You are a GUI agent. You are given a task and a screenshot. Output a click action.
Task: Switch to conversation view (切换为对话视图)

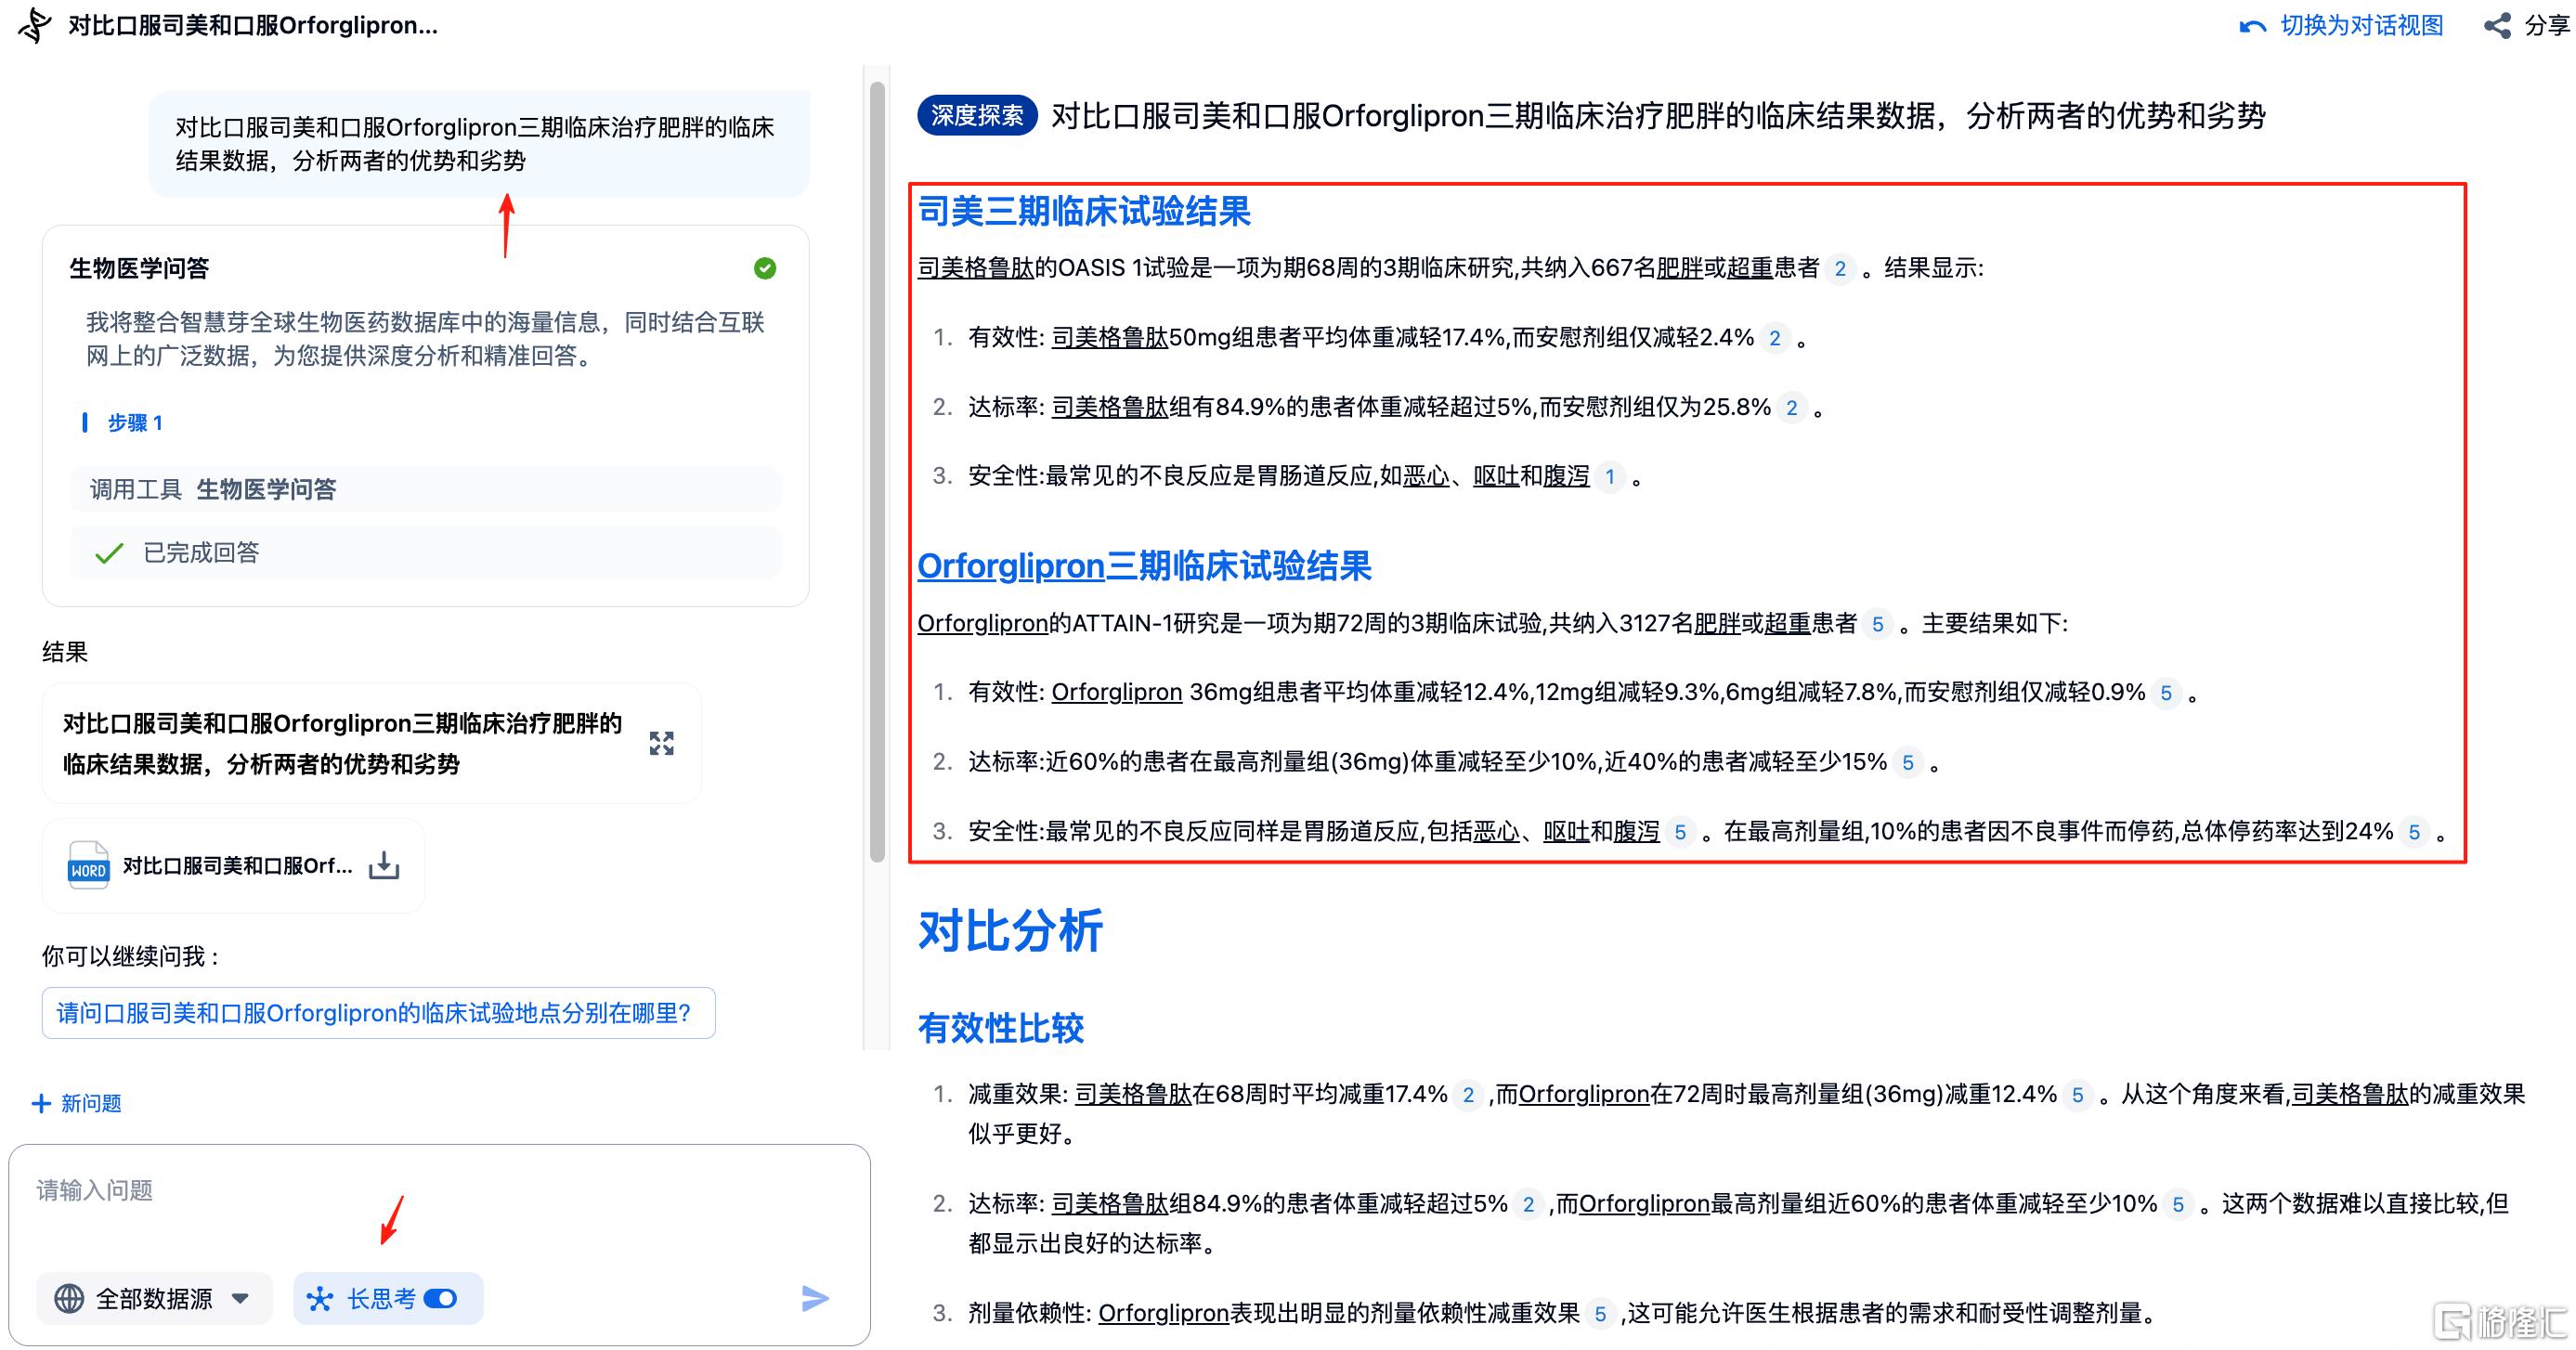pos(2360,26)
